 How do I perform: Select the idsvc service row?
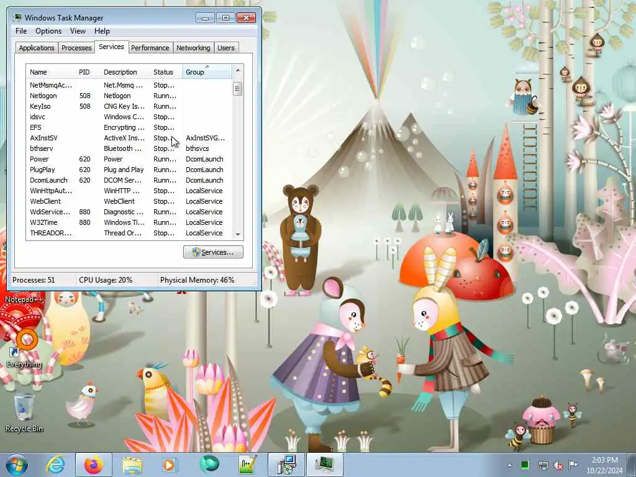(129, 117)
